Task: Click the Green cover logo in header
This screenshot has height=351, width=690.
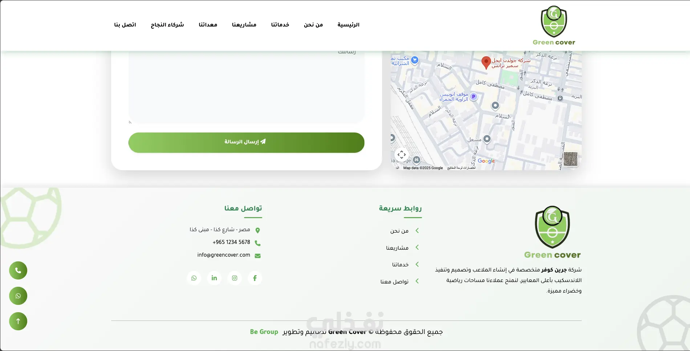Action: click(x=554, y=25)
